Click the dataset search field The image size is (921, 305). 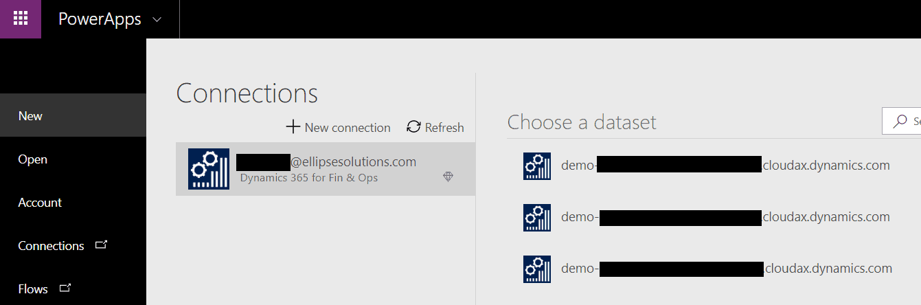[x=901, y=121]
